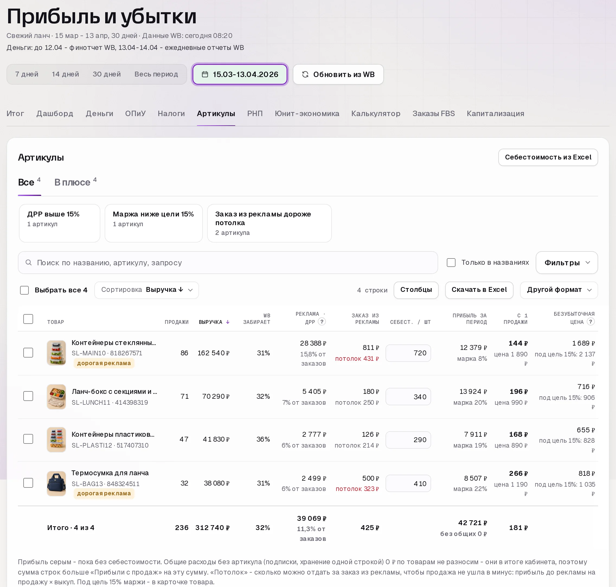Open Сортировка Выручка dropdown
This screenshot has width=616, height=587.
point(147,290)
